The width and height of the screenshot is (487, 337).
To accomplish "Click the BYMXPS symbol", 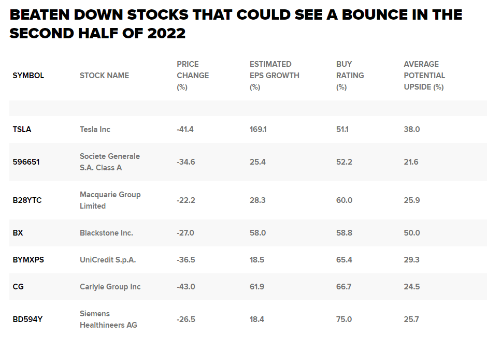I will (28, 260).
